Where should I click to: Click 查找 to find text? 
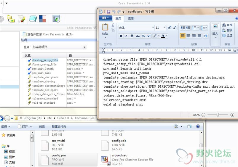(227, 25)
